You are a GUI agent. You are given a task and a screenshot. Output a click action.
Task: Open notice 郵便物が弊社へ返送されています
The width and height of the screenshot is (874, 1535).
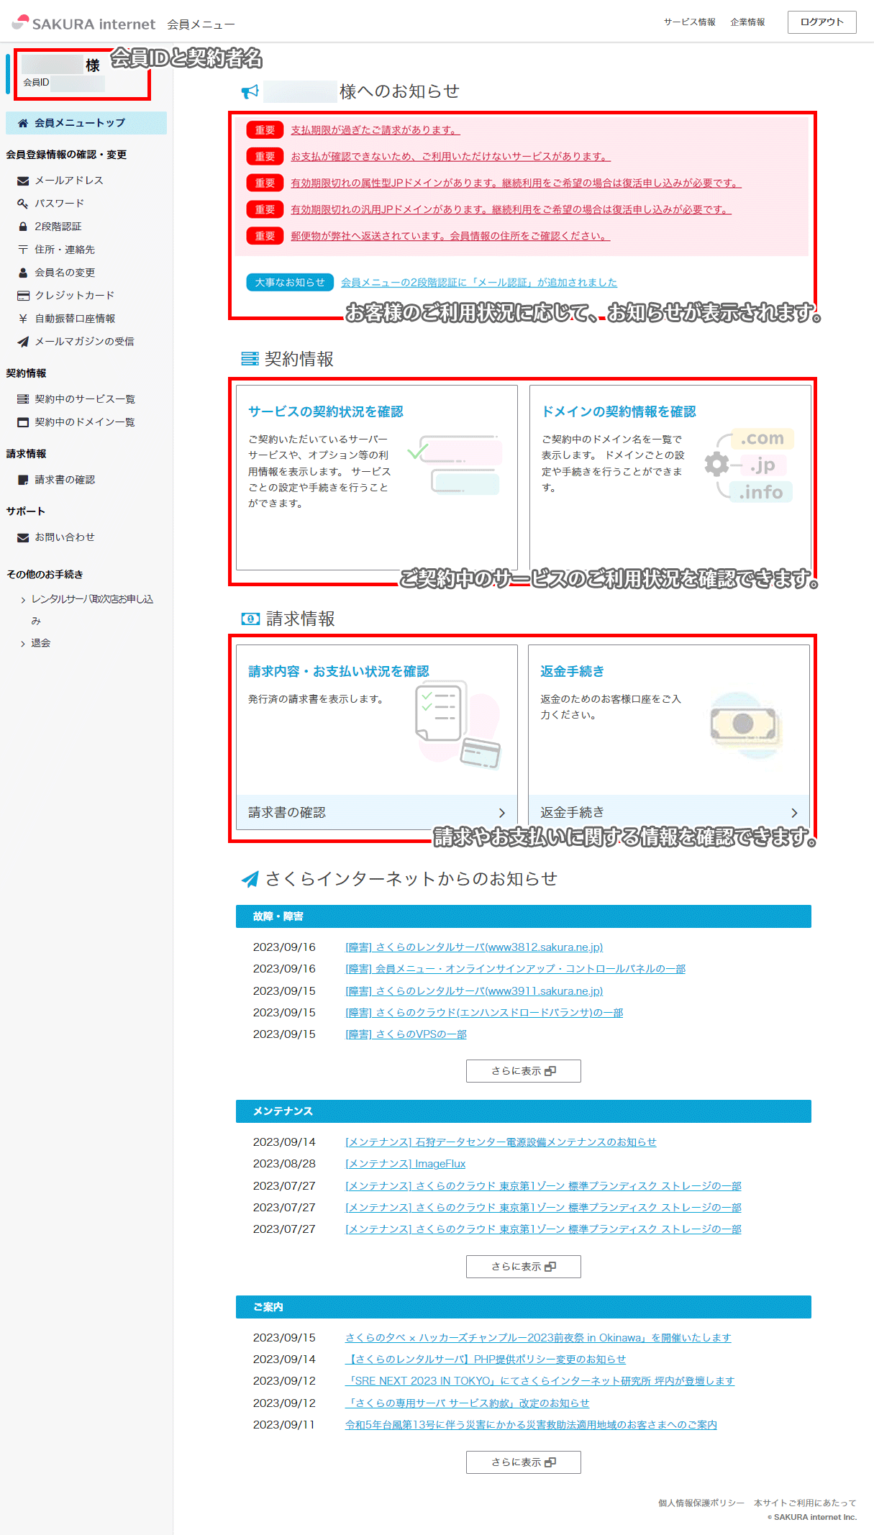[x=450, y=236]
